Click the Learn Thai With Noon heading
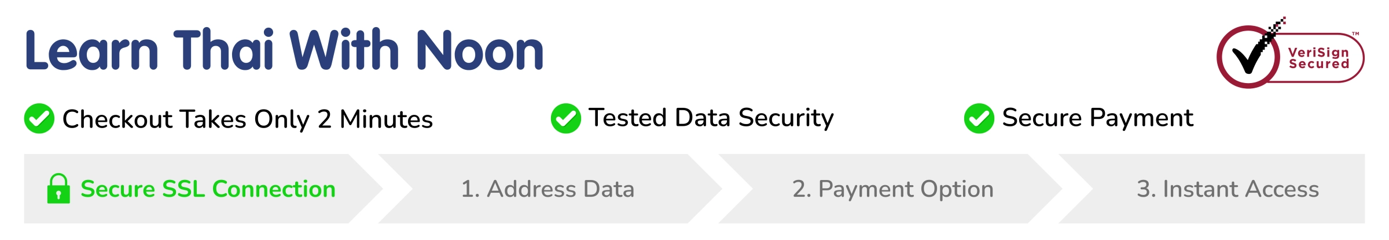1389x240 pixels. point(284,51)
